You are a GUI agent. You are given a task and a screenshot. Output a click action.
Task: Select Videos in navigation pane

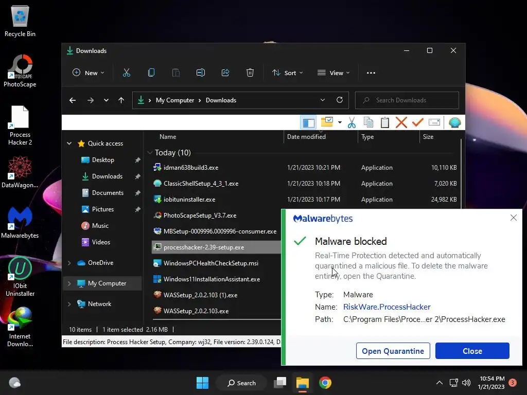(101, 242)
